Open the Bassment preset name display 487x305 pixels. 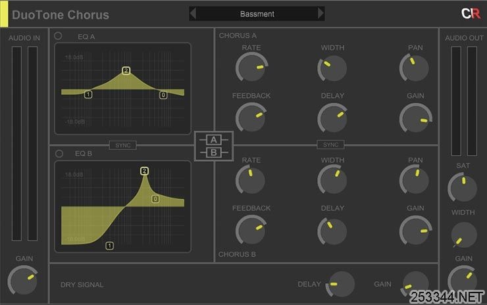[257, 14]
